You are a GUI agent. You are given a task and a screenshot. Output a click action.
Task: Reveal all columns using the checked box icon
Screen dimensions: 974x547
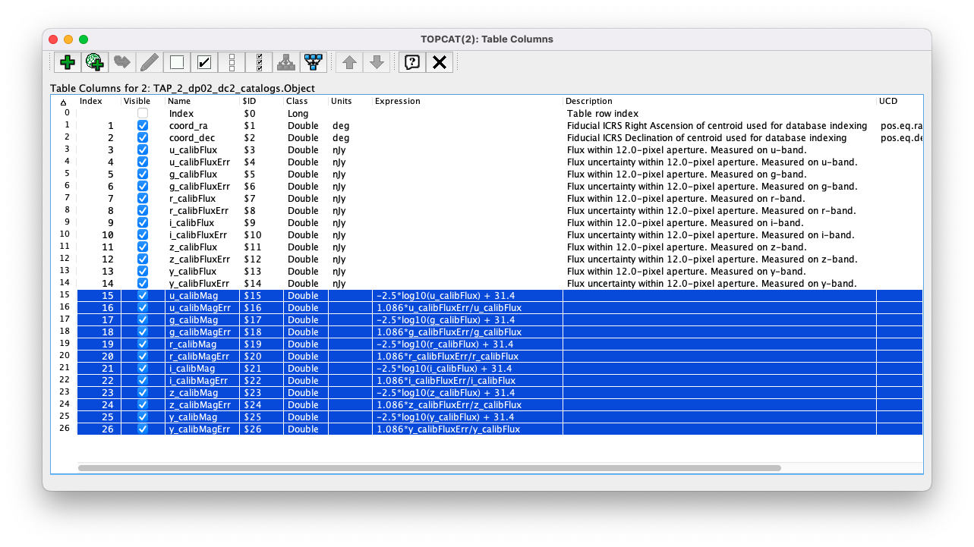point(203,62)
